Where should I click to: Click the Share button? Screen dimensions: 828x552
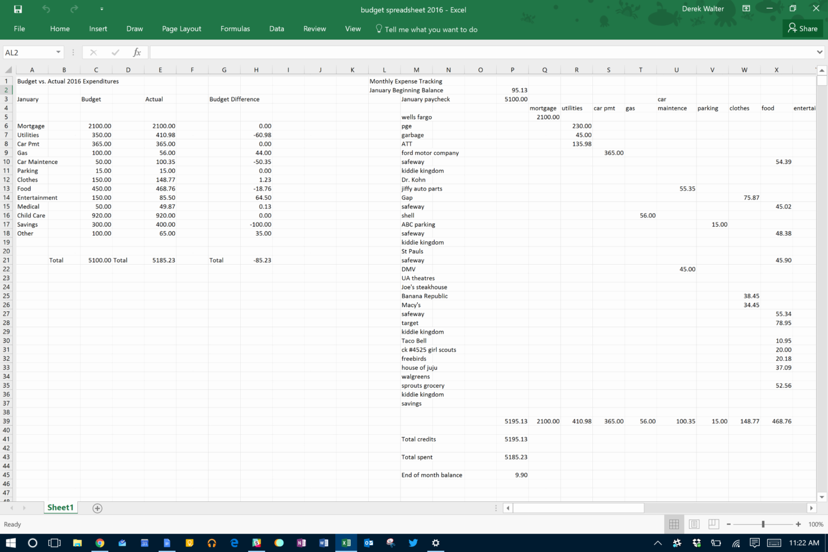point(802,28)
